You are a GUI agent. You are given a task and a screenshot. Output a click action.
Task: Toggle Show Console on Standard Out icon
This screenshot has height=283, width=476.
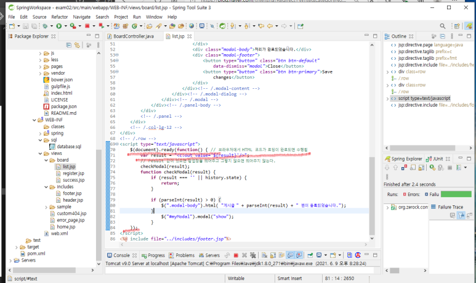(x=291, y=255)
